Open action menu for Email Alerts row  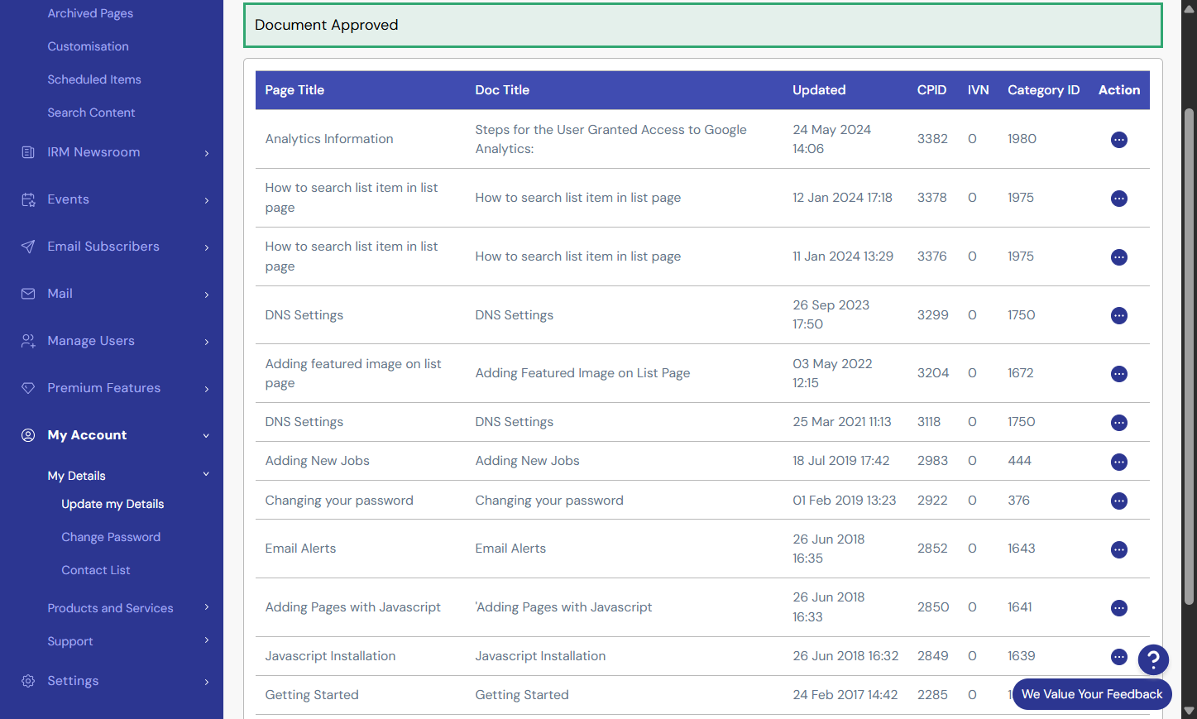[x=1118, y=549]
